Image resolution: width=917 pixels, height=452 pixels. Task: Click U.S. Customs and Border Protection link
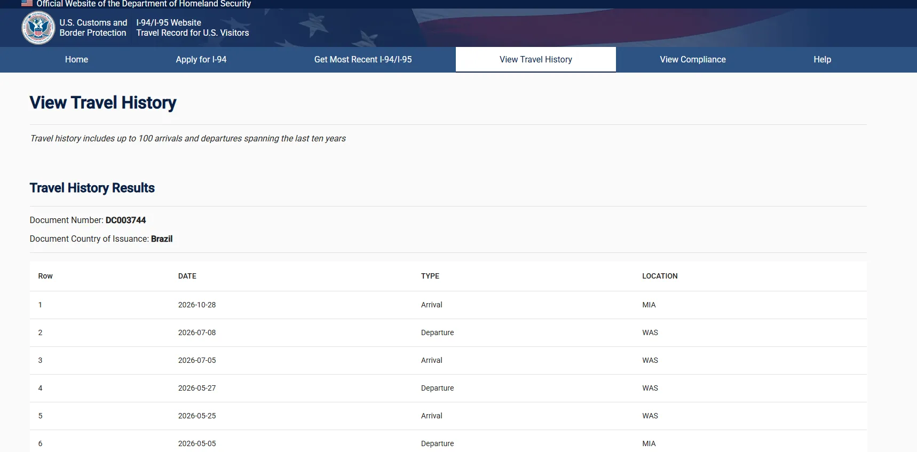93,28
